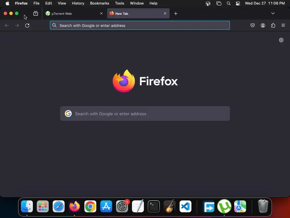Open the Firefox View icon
The width and height of the screenshot is (290, 218).
point(35,14)
